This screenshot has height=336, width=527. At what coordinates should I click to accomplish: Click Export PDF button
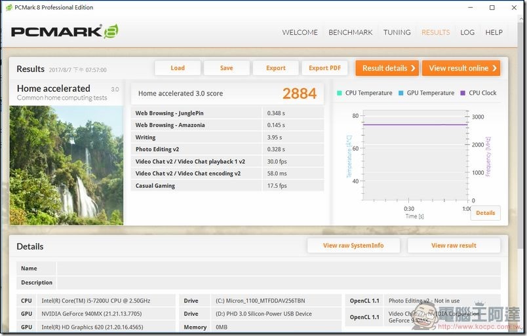pos(324,68)
